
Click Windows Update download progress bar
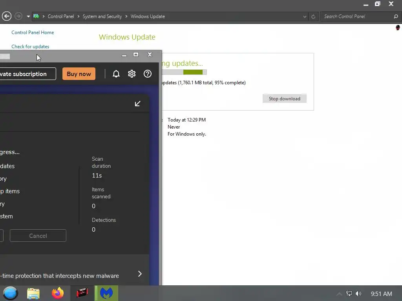(184, 72)
